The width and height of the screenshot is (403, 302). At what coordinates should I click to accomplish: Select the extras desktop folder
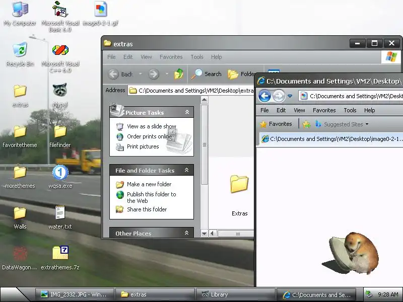click(x=20, y=96)
